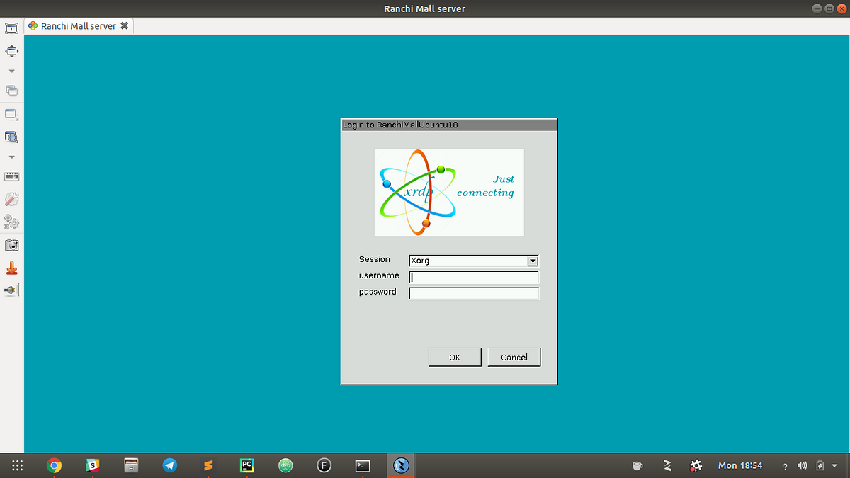850x478 pixels.
Task: Click the resize window to fit remote icon
Action: point(11,29)
